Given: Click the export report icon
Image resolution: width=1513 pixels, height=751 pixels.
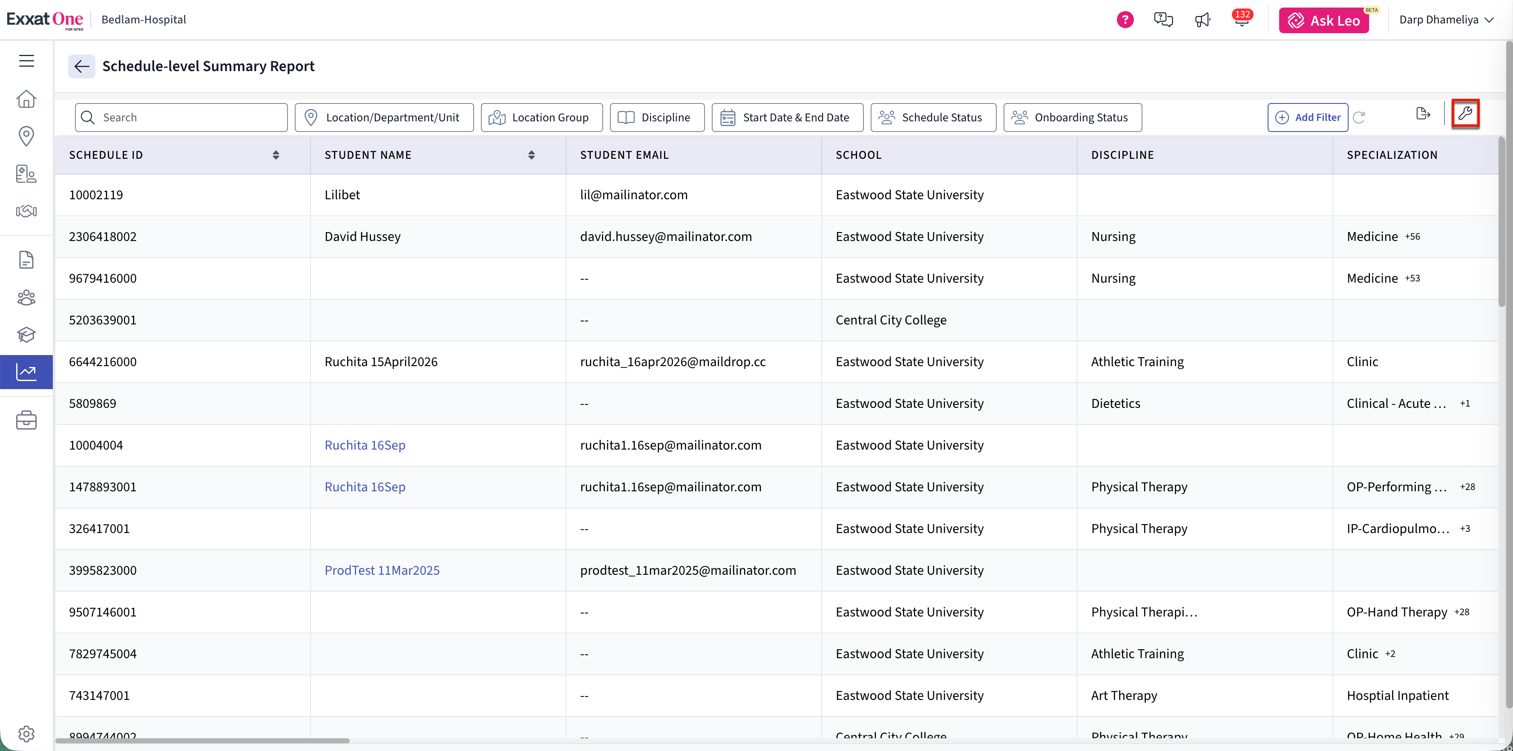Looking at the screenshot, I should (1423, 114).
